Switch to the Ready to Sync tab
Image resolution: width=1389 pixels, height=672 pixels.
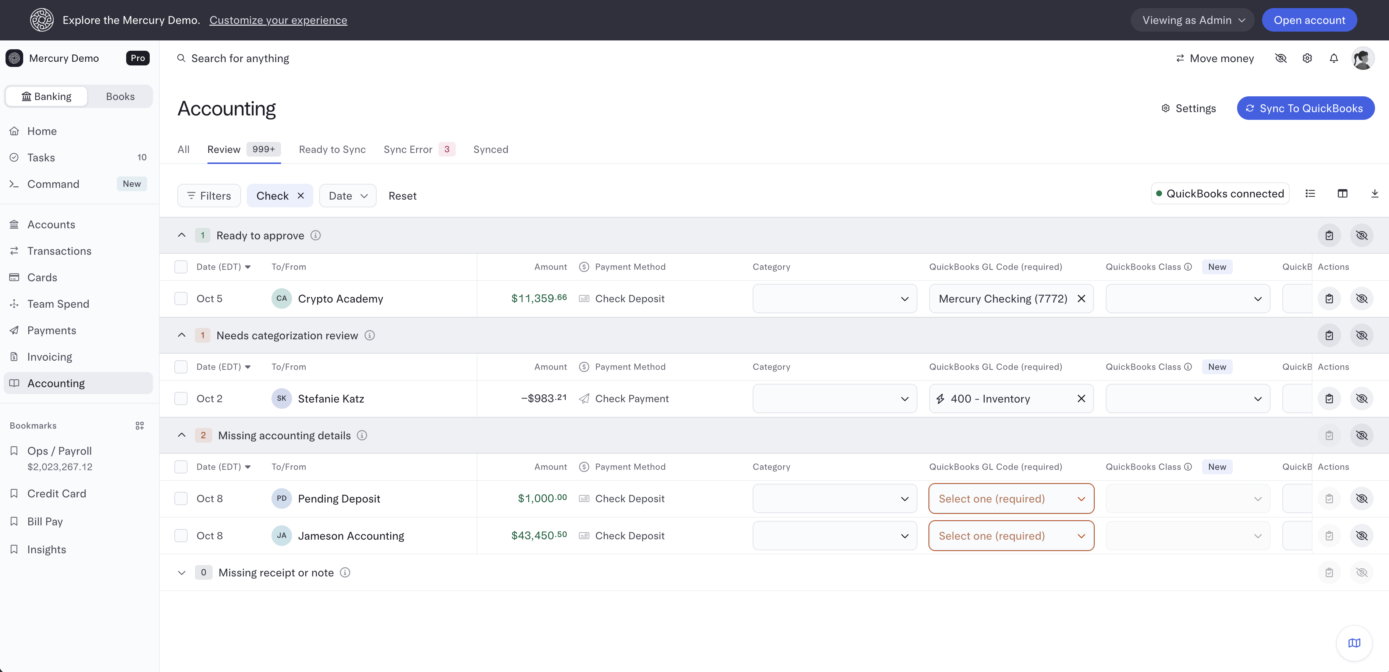[x=332, y=149]
